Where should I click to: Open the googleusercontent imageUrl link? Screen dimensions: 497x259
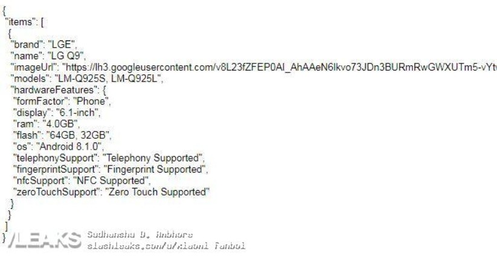coord(280,68)
